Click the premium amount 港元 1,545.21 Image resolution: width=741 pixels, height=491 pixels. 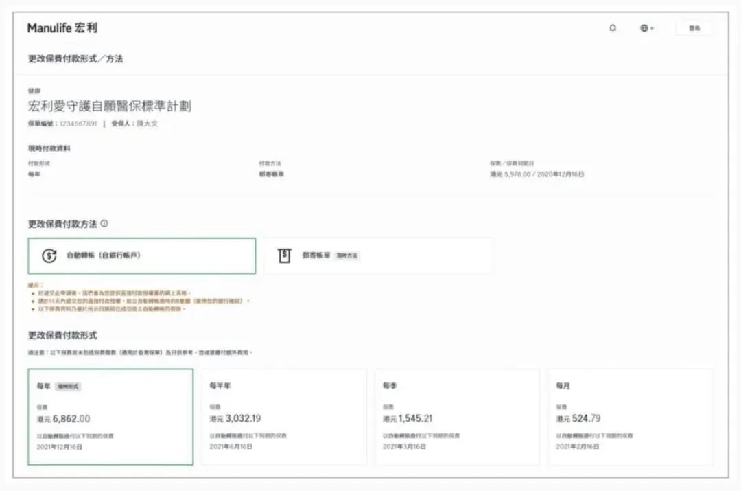tap(408, 419)
